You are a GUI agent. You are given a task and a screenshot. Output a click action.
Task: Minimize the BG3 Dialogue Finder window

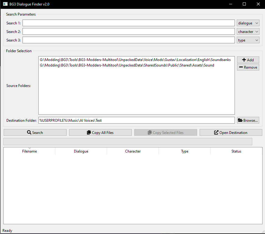click(x=231, y=4)
